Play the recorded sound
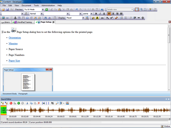The image size is (171, 128). pos(19,103)
